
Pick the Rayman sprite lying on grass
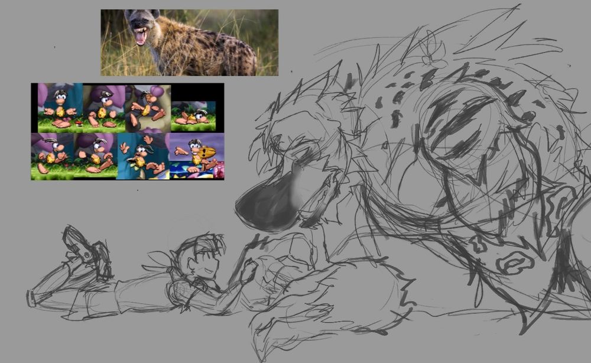click(193, 116)
